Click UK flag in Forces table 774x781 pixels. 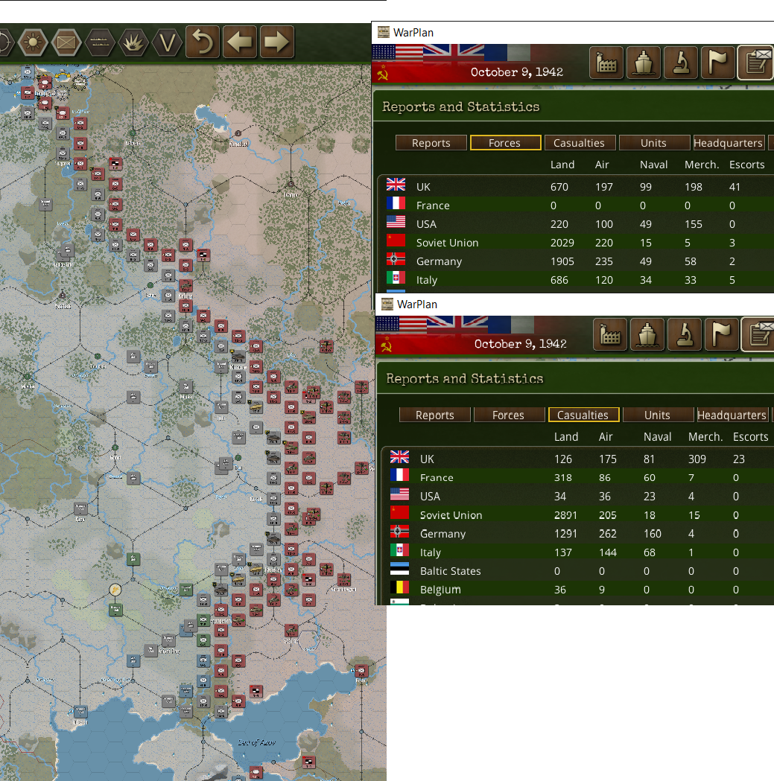point(396,185)
